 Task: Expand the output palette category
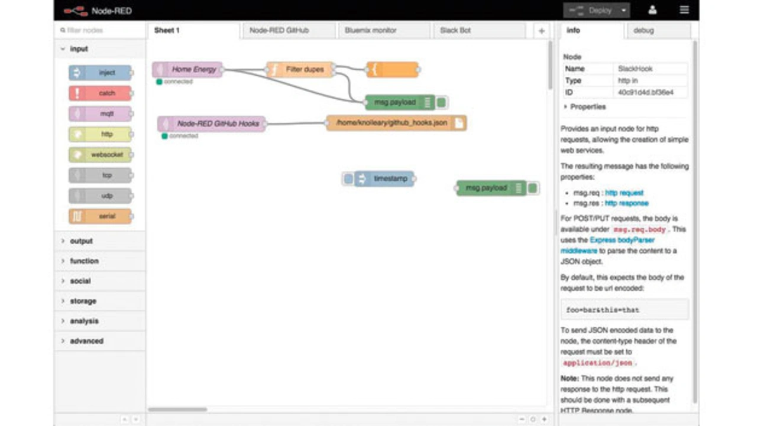pyautogui.click(x=99, y=241)
